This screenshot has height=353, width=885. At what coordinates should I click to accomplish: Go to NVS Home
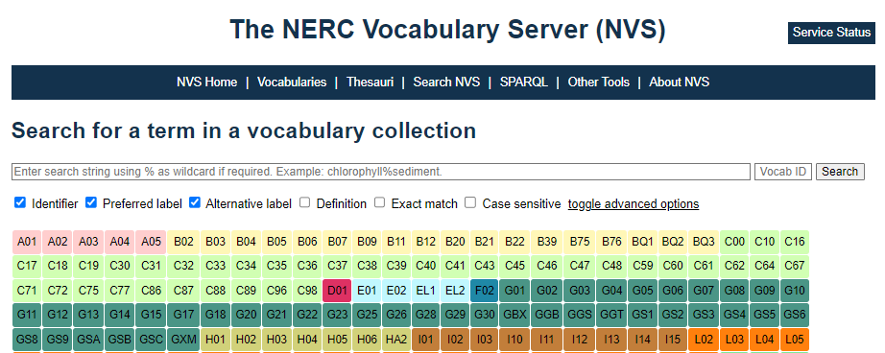[x=206, y=82]
